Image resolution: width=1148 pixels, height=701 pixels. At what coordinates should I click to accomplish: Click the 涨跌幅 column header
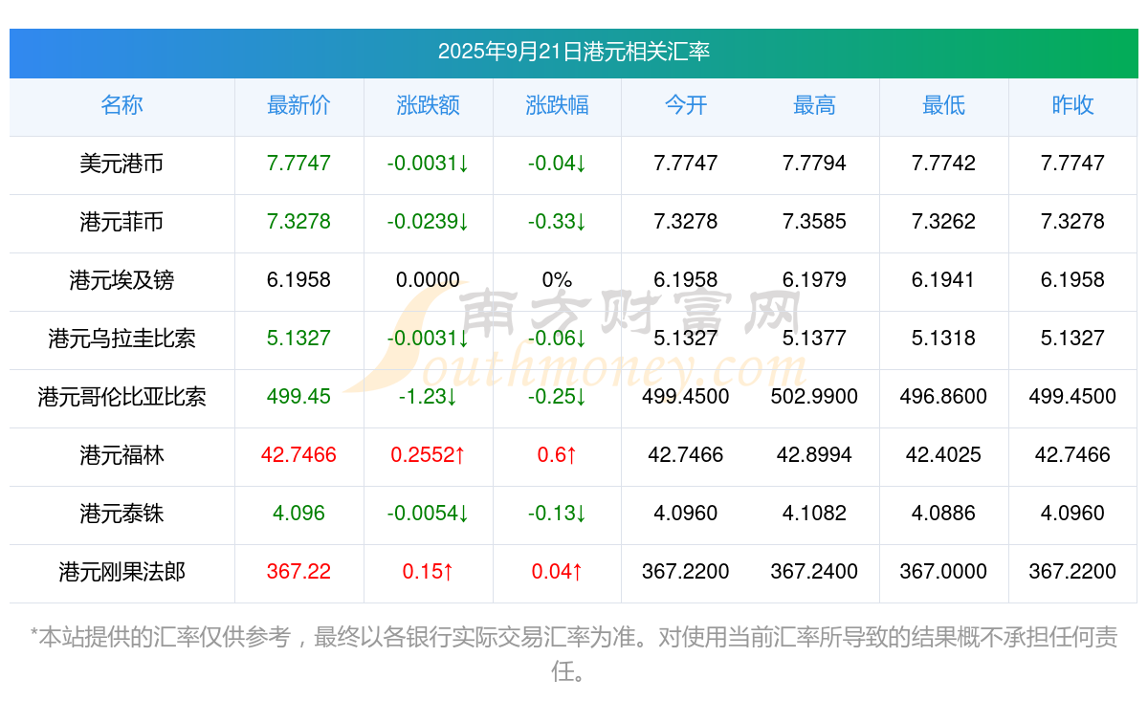click(557, 105)
